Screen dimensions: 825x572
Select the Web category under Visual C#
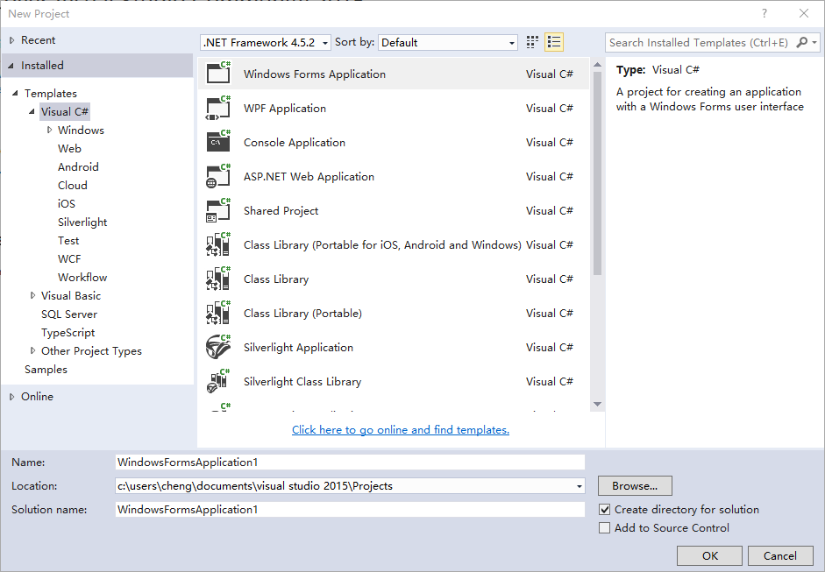[x=69, y=149]
